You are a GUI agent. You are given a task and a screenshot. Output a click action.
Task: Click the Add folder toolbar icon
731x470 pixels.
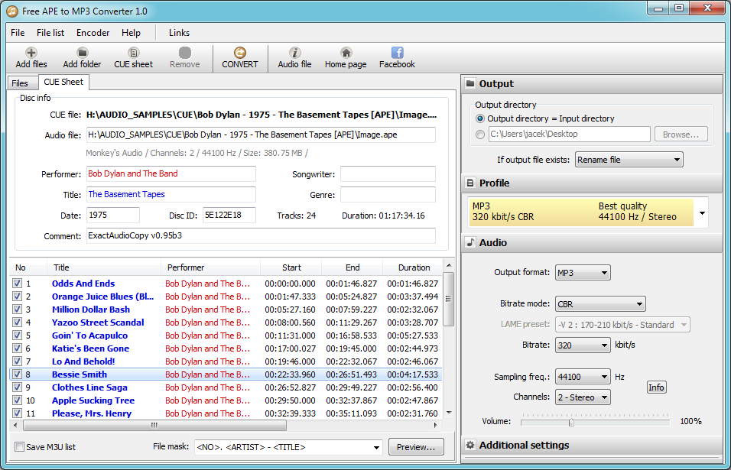(82, 53)
